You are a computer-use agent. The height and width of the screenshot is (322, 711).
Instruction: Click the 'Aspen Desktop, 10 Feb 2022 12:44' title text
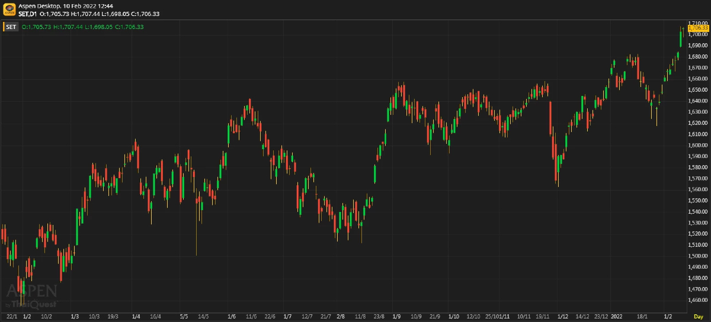pos(66,6)
